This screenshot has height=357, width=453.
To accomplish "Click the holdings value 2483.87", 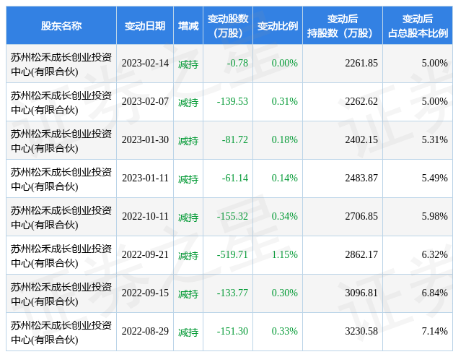I will click(x=361, y=178).
